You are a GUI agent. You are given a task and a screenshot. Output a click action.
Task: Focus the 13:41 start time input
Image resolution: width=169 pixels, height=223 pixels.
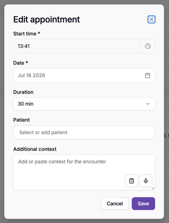pos(77,46)
